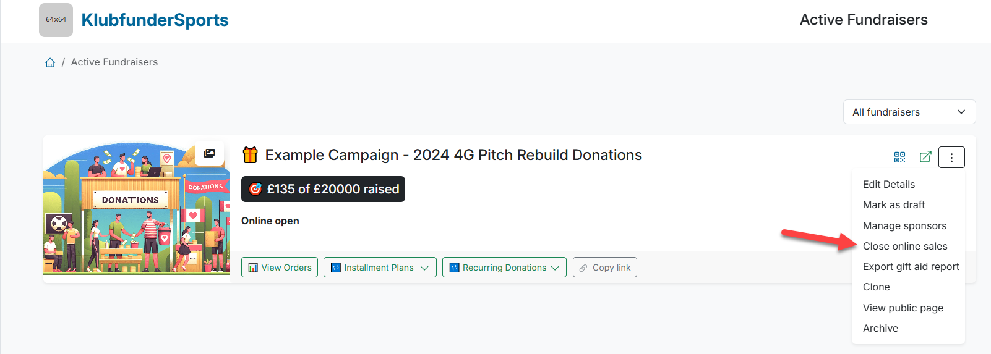This screenshot has height=354, width=991.
Task: Click the donations campaign thumbnail image
Action: tap(136, 210)
